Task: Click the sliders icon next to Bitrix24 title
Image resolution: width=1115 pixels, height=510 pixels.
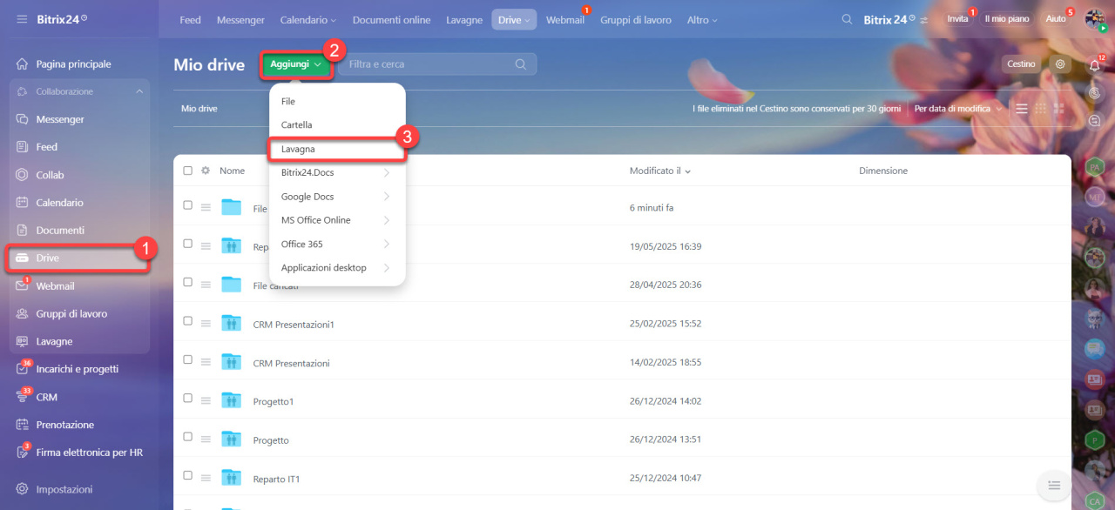Action: [923, 19]
